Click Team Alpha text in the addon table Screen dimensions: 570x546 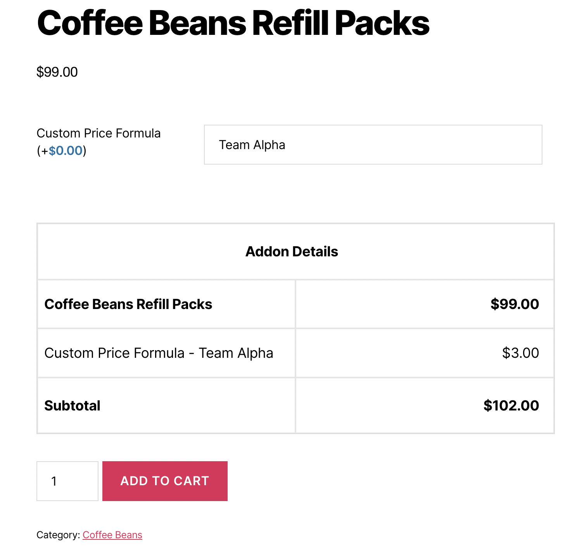pos(236,353)
